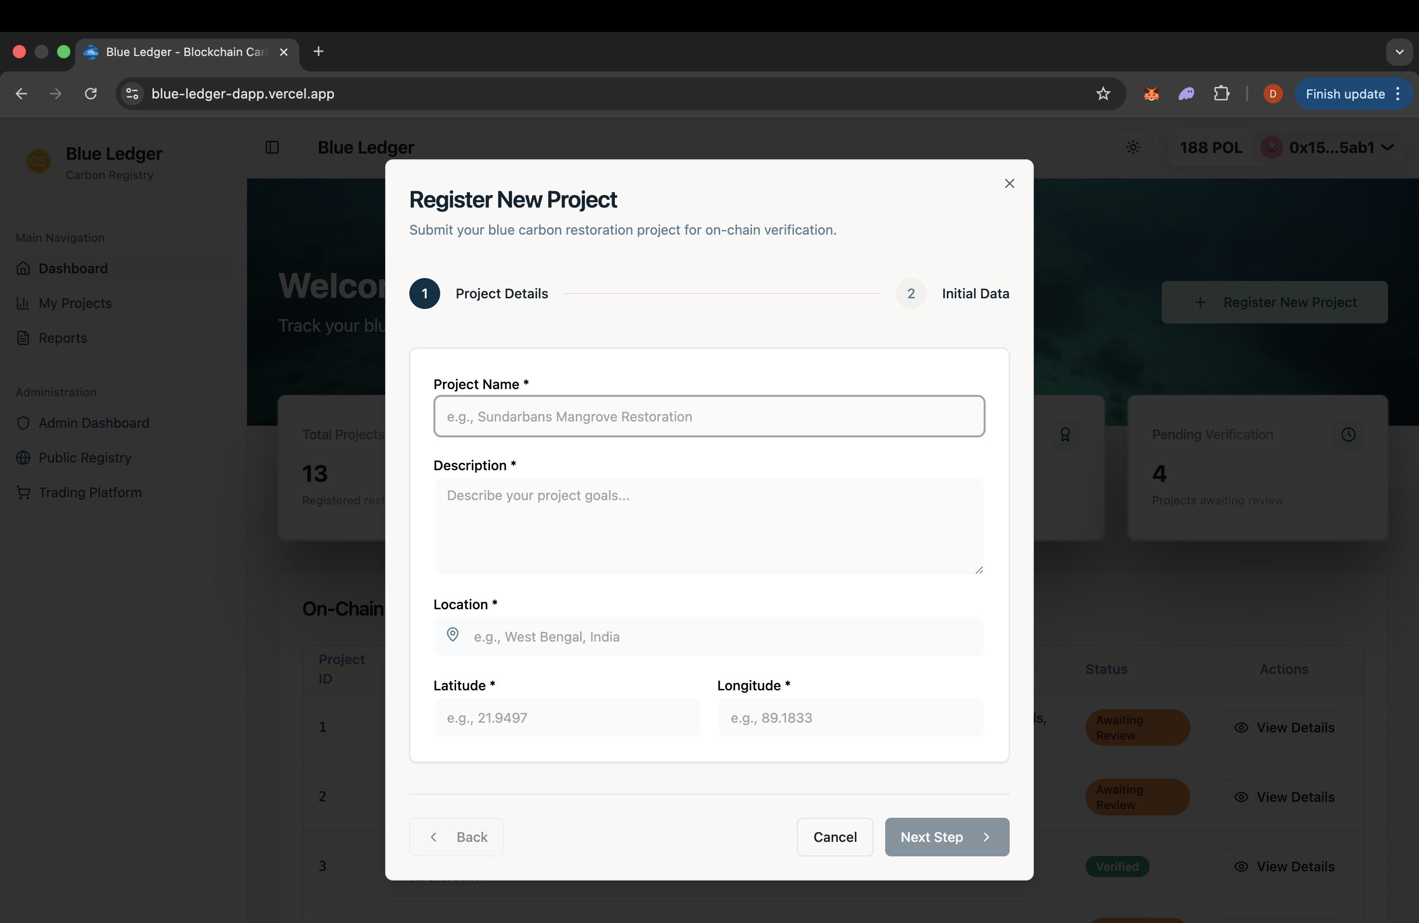Screen dimensions: 1419x923
Task: Click into the Latitude field
Action: pos(567,717)
